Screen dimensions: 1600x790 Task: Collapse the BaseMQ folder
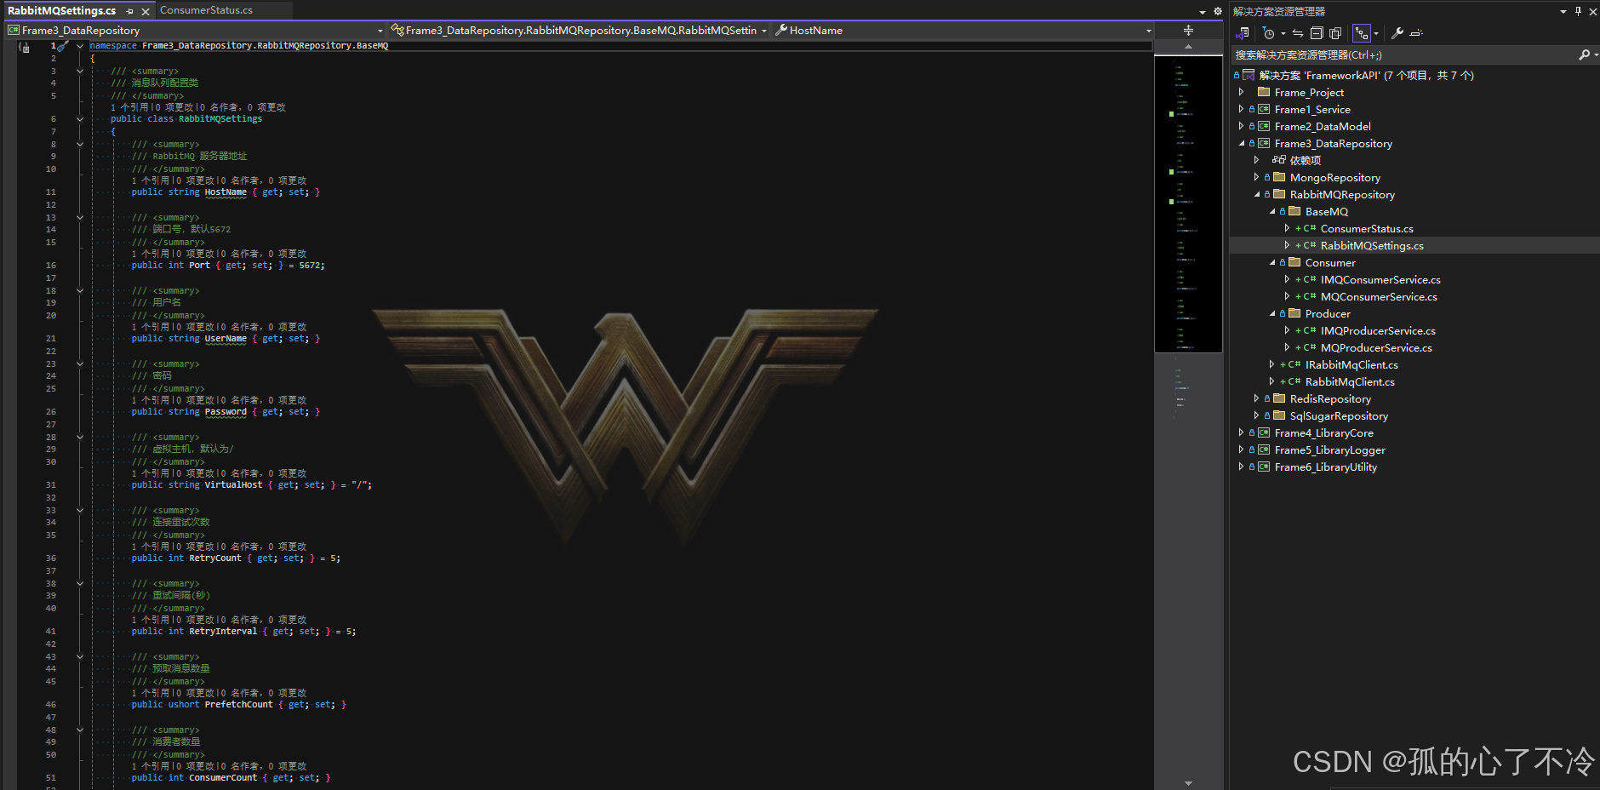(x=1271, y=211)
